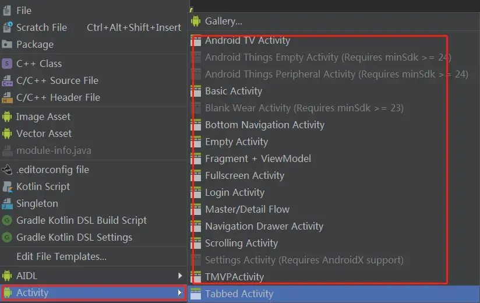Image resolution: width=480 pixels, height=303 pixels.
Task: Click the .editorconfig file icon
Action: tap(7, 170)
